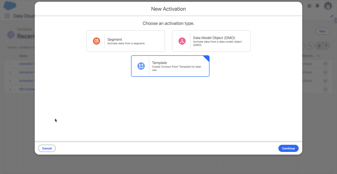337x174 pixels.
Task: Expand row 1 actions dropdown arrow
Action: point(325,64)
